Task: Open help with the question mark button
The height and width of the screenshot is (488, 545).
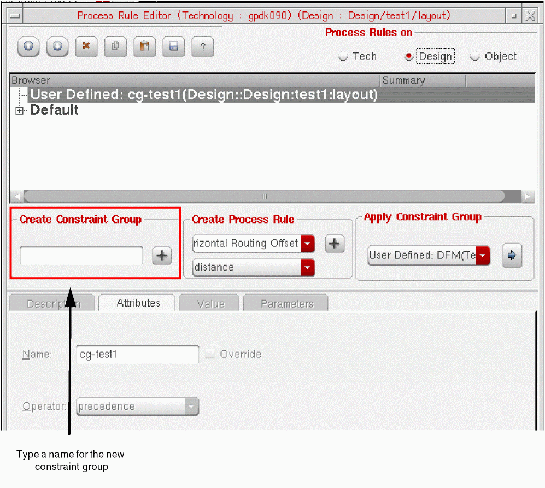Action: coord(202,47)
